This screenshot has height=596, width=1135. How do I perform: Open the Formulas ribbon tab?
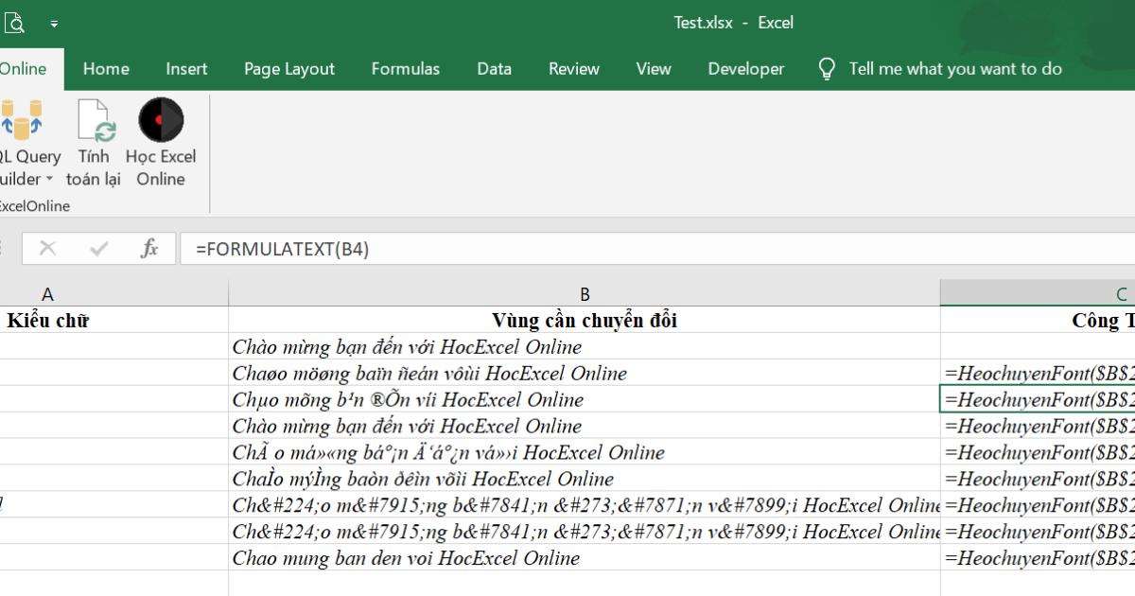click(x=406, y=68)
